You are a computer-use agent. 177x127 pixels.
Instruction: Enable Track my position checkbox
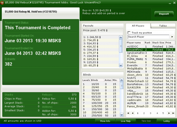tap(129, 33)
